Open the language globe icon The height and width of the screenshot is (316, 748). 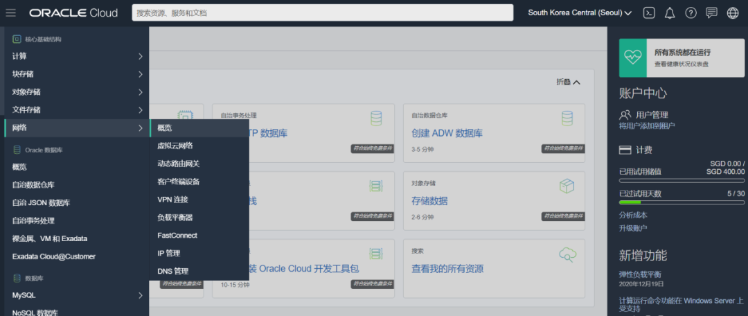point(733,13)
